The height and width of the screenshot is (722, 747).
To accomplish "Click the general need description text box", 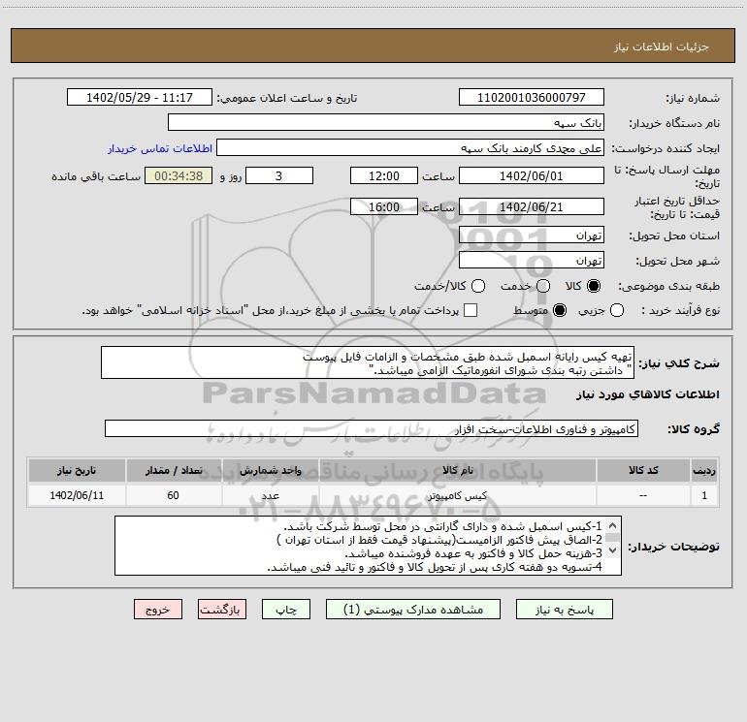I will pyautogui.click(x=368, y=362).
